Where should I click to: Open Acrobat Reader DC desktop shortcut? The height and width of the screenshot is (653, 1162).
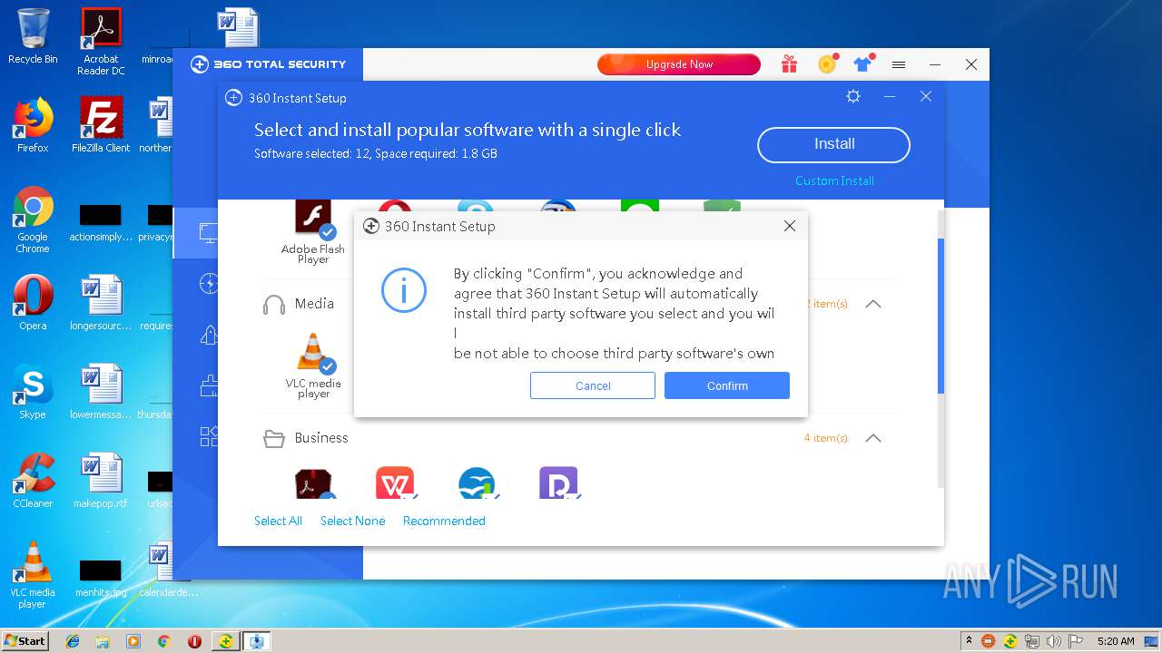[x=101, y=42]
